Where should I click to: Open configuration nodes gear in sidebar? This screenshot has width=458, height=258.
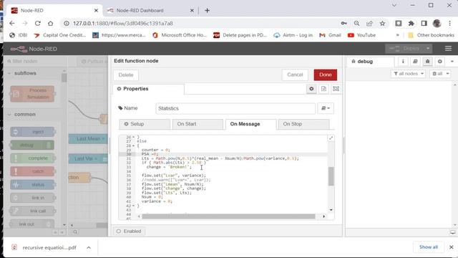pos(439,62)
